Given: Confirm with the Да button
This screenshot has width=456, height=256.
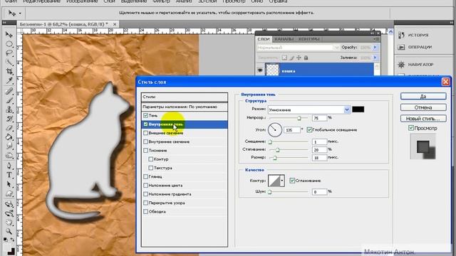Looking at the screenshot, I should point(423,97).
